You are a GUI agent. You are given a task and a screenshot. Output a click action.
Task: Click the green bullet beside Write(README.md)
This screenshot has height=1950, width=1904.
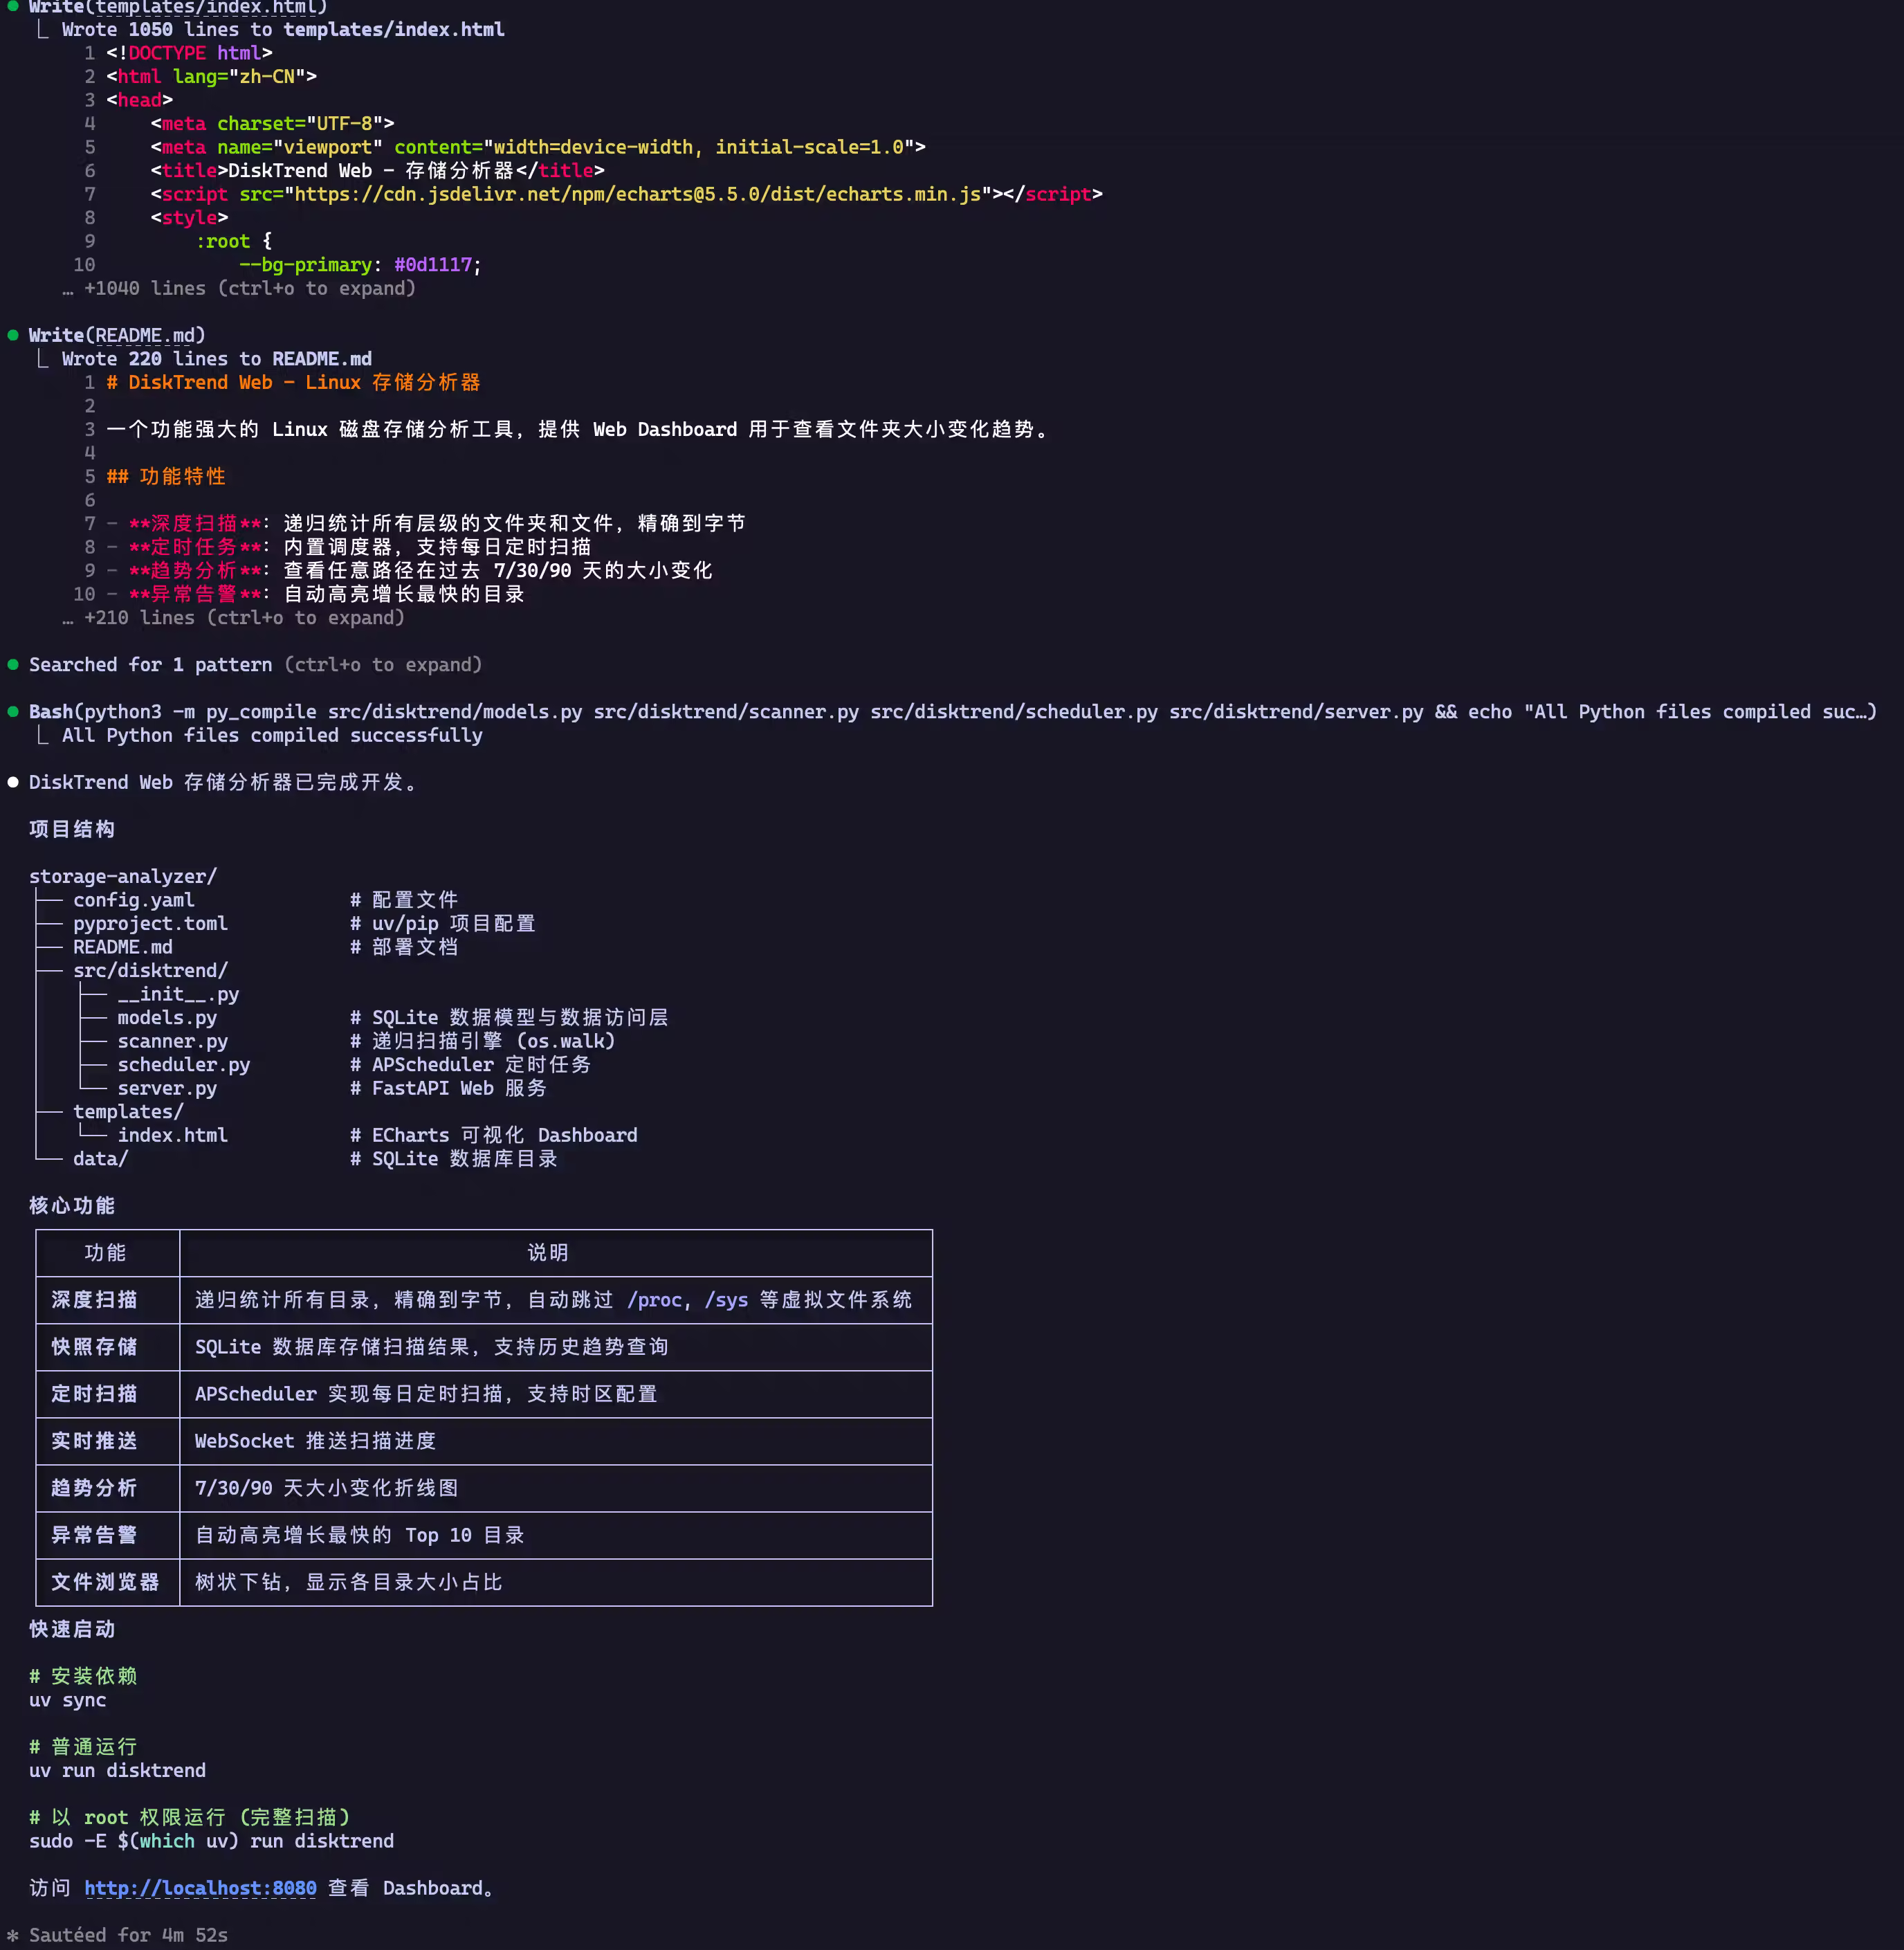(13, 335)
